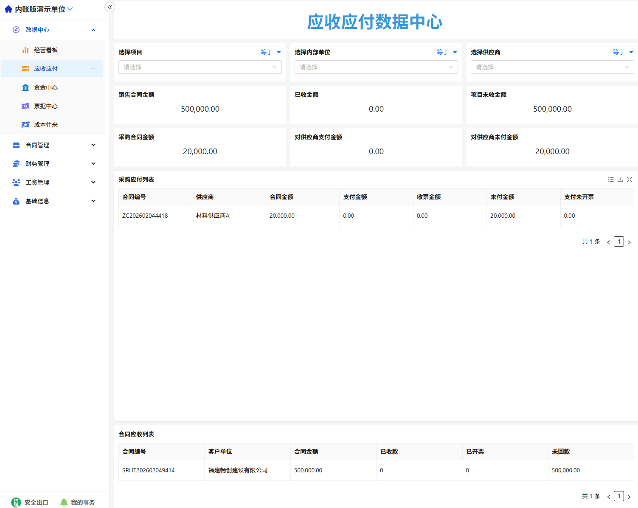Click the people icon for 工资管理
The height and width of the screenshot is (508, 638).
point(16,182)
